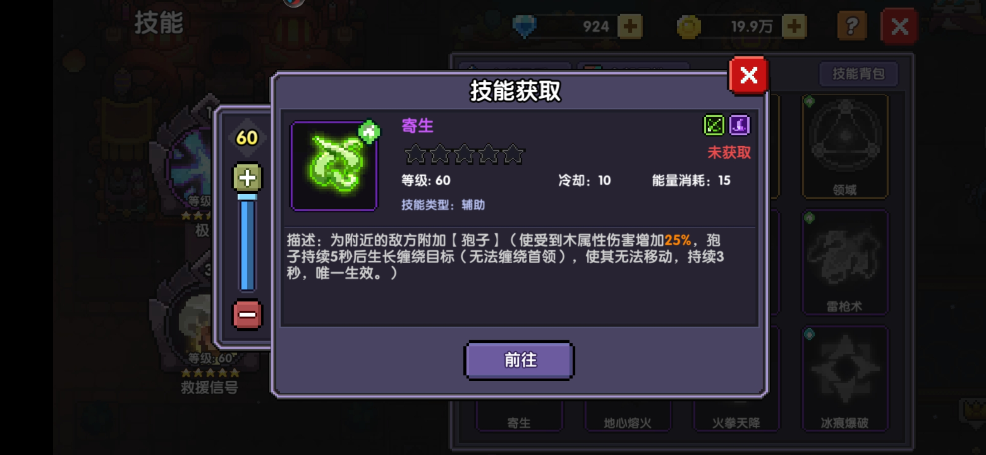Decrease level with the red minus button
Image resolution: width=986 pixels, height=455 pixels.
pyautogui.click(x=247, y=315)
